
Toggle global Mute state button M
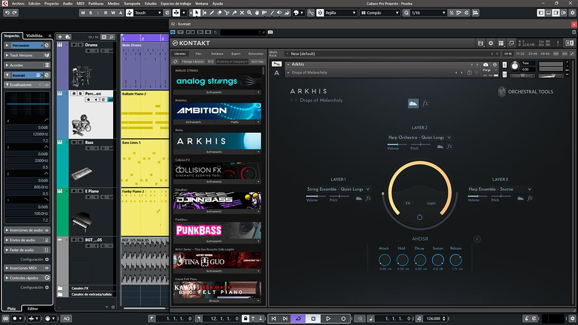pos(83,13)
